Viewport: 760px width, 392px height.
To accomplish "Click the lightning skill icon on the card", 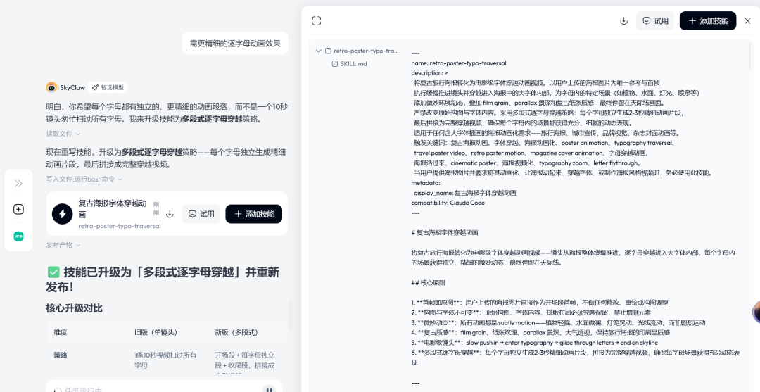I will click(x=62, y=214).
